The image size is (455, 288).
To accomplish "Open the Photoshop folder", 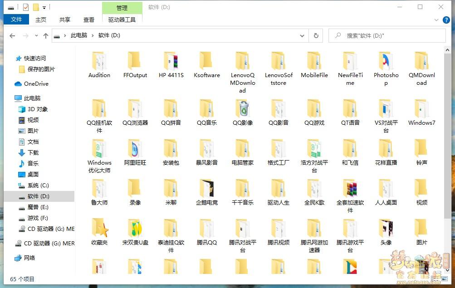I will [386, 69].
